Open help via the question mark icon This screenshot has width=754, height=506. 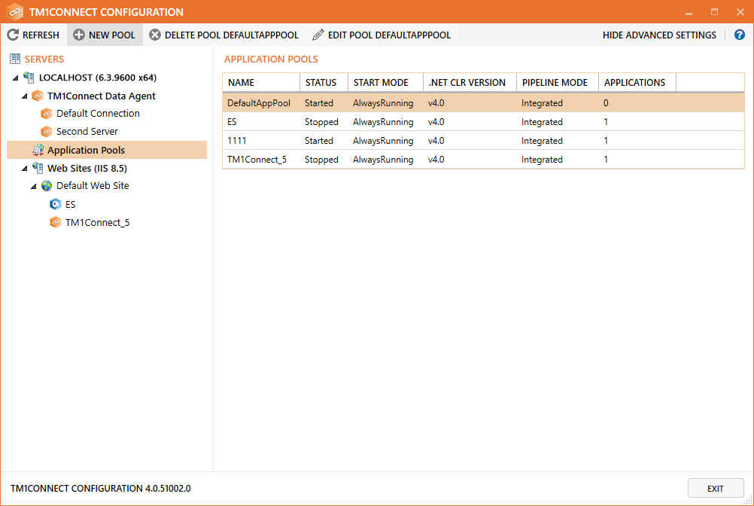tap(740, 35)
